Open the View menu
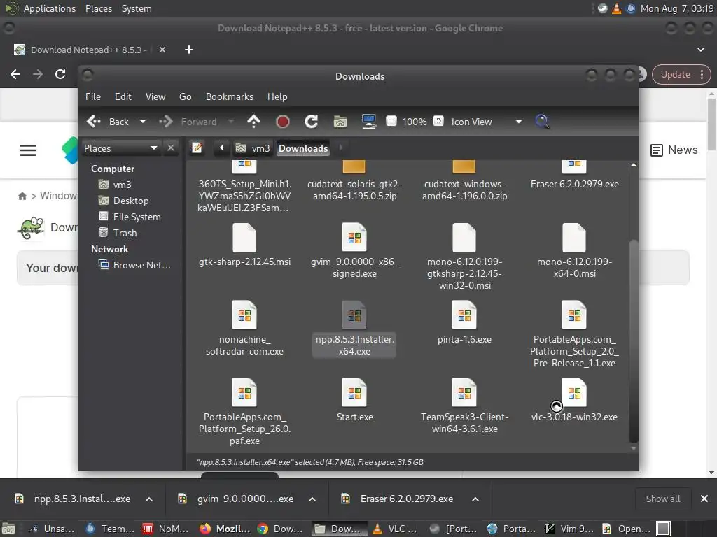Image resolution: width=717 pixels, height=537 pixels. pos(155,96)
